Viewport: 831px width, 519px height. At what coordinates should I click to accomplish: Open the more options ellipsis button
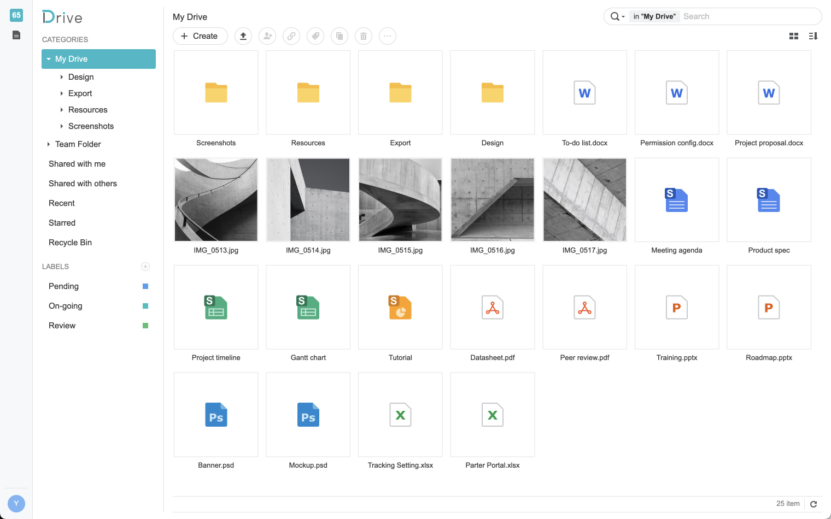click(x=388, y=36)
